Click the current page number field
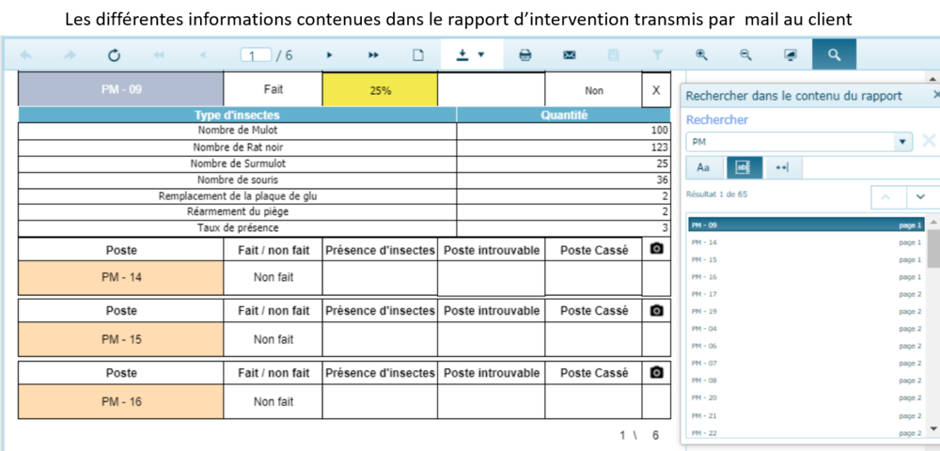The width and height of the screenshot is (940, 451). pos(256,55)
